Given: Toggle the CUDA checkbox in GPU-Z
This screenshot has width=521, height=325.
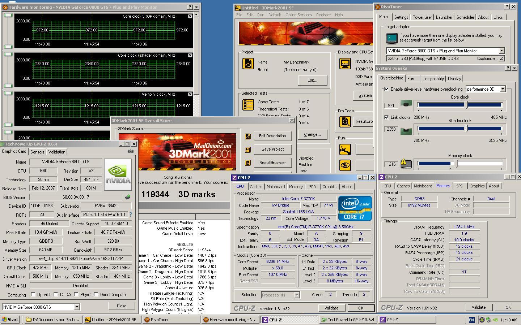Looking at the screenshot, I should (x=56, y=294).
